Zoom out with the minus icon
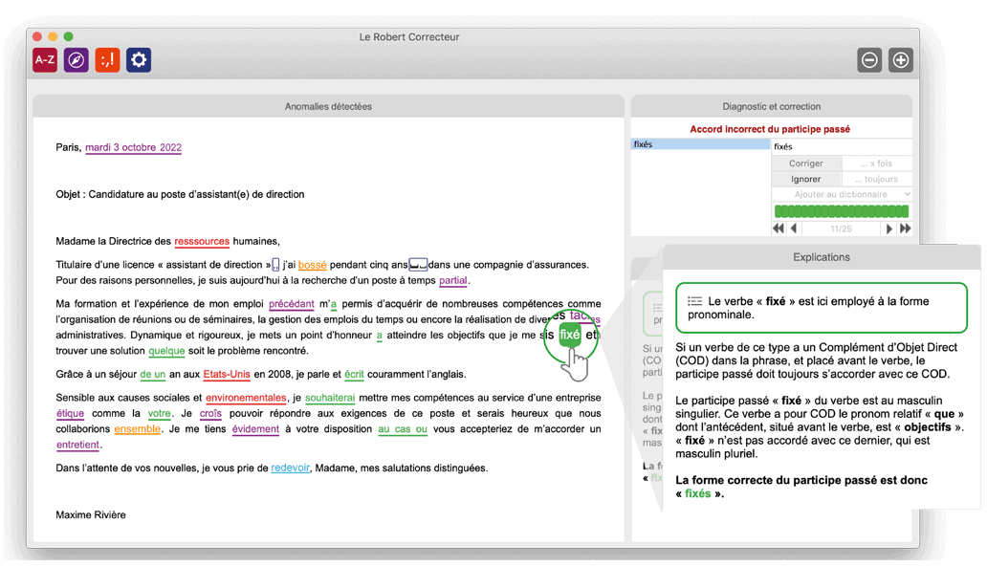 [x=869, y=60]
